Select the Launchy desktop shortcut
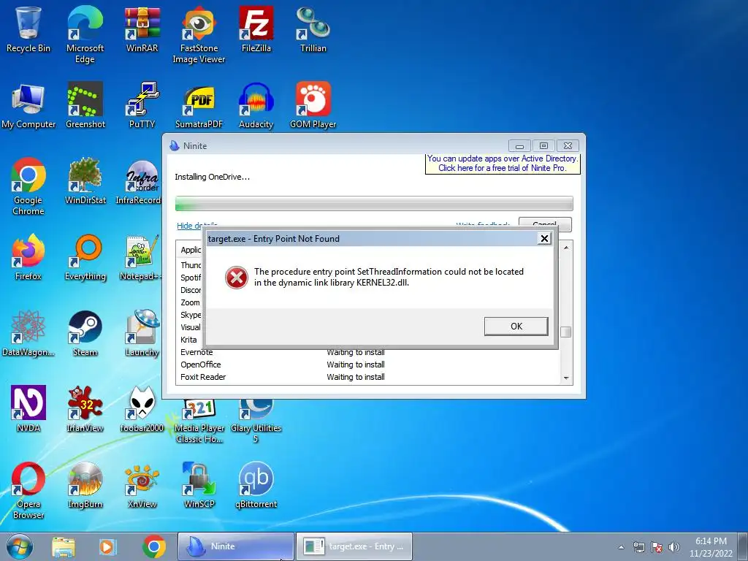 pos(142,333)
